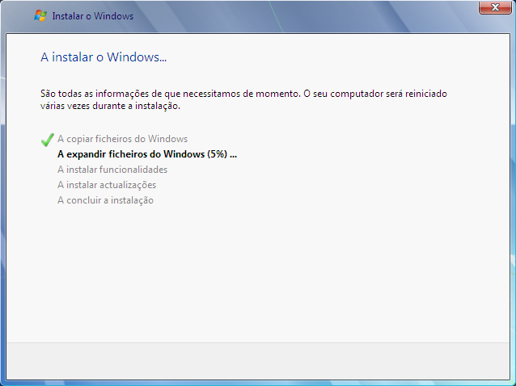The image size is (516, 386).
Task: Select the 'A copiar ficheiros do Windows' step
Action: pos(122,139)
